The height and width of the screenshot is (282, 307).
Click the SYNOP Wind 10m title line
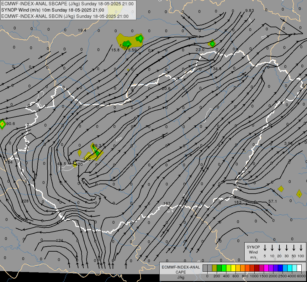[x=52, y=10]
